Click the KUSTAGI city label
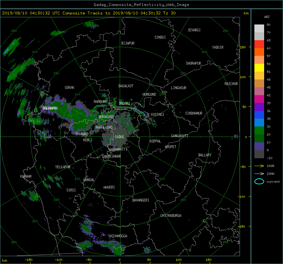 click(x=158, y=115)
